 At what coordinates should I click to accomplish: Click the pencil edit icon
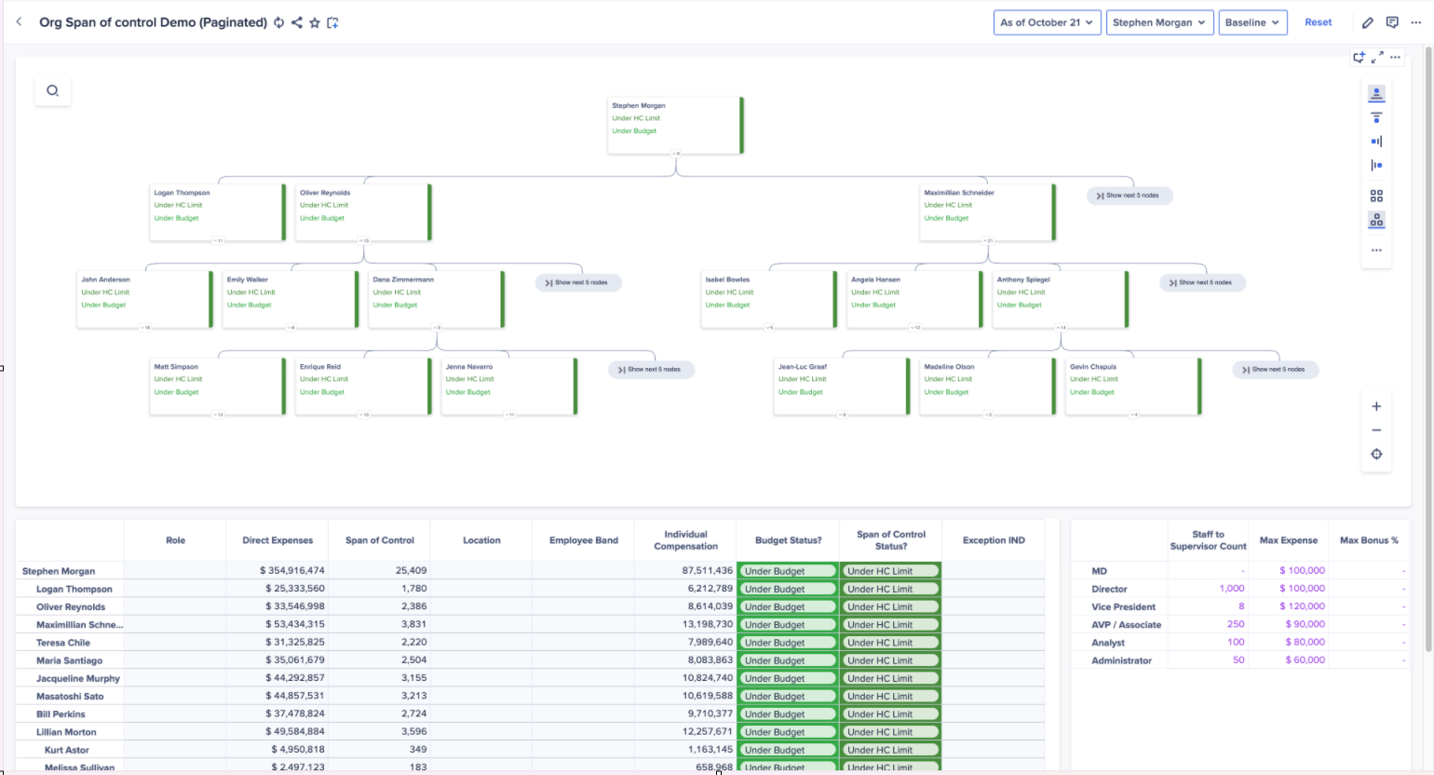pyautogui.click(x=1367, y=22)
